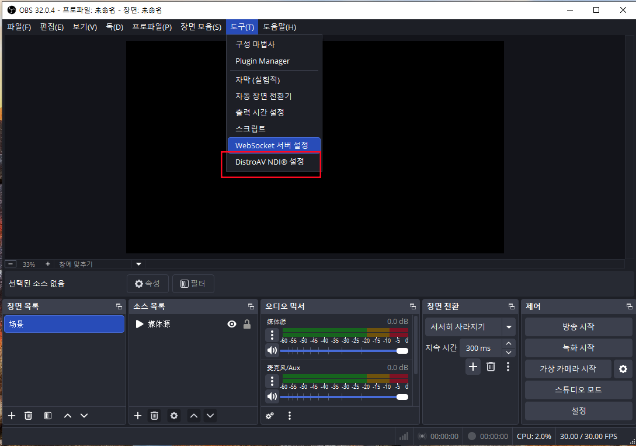Image resolution: width=636 pixels, height=446 pixels.
Task: Open source properties gear in sources toolbar
Action: (x=173, y=416)
